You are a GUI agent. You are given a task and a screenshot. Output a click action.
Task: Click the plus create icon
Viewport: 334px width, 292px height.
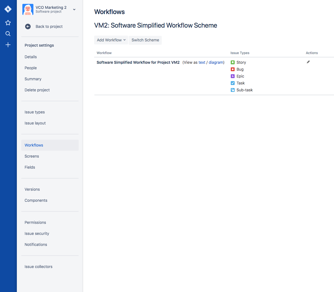click(8, 45)
